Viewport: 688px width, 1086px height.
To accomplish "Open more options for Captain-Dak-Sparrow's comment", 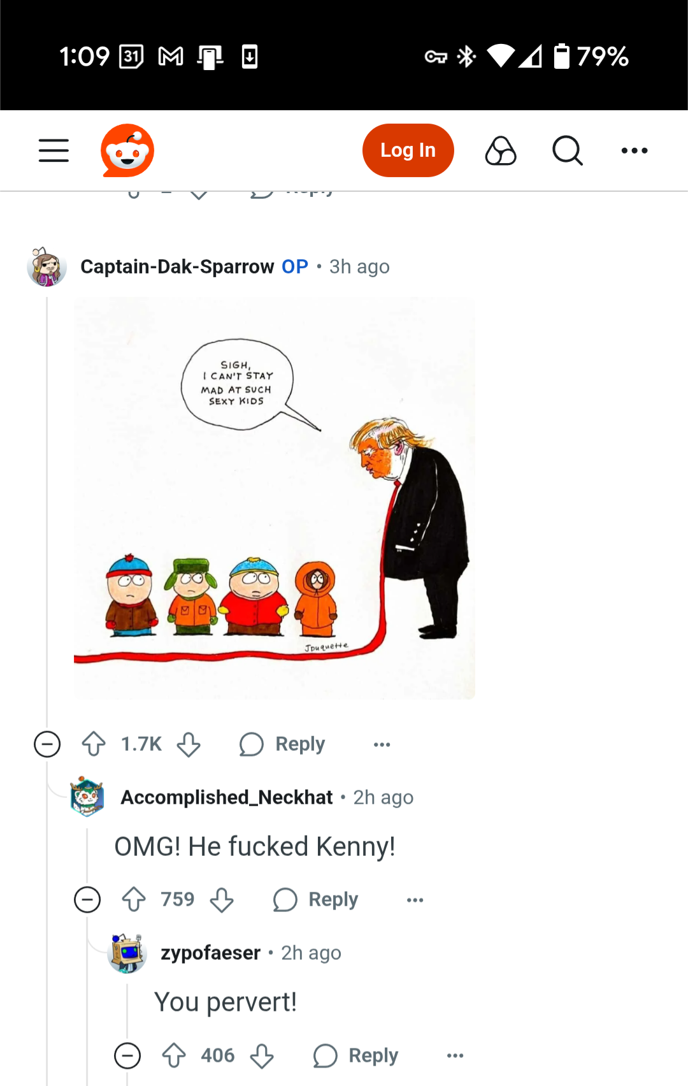I will tap(382, 744).
